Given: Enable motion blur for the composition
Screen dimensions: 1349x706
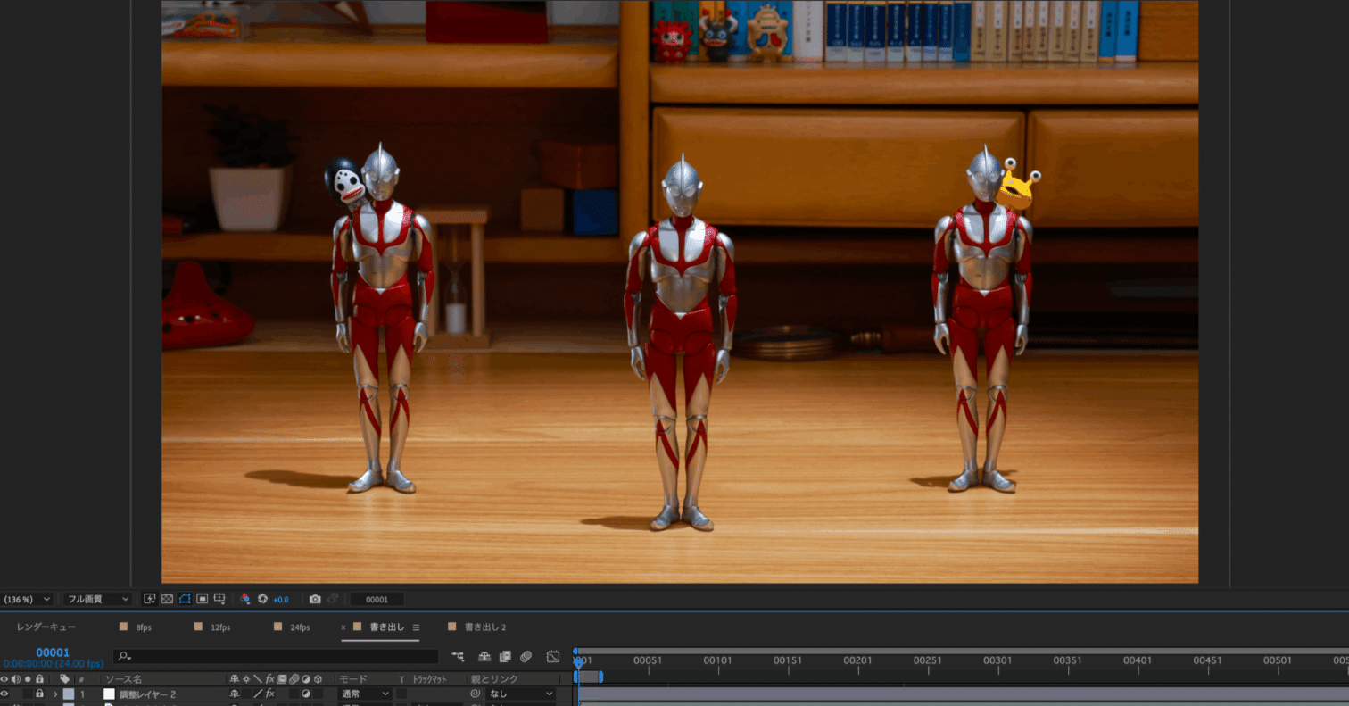Looking at the screenshot, I should point(526,656).
